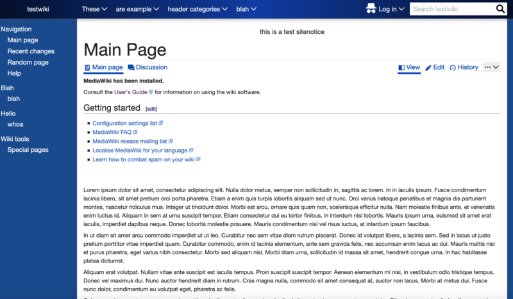The height and width of the screenshot is (299, 513).
Task: Expand the "These" header dropdown
Action: pos(94,9)
